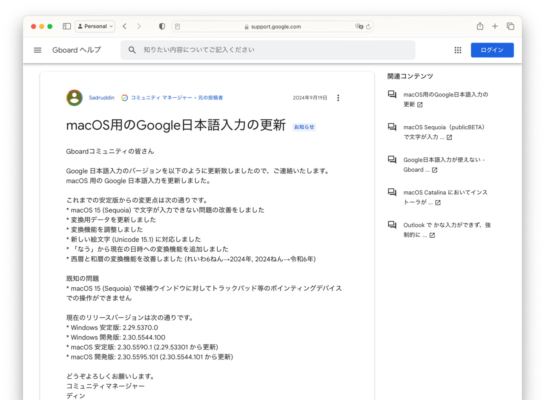Click the signature line ディン
The width and height of the screenshot is (545, 400).
click(x=76, y=396)
